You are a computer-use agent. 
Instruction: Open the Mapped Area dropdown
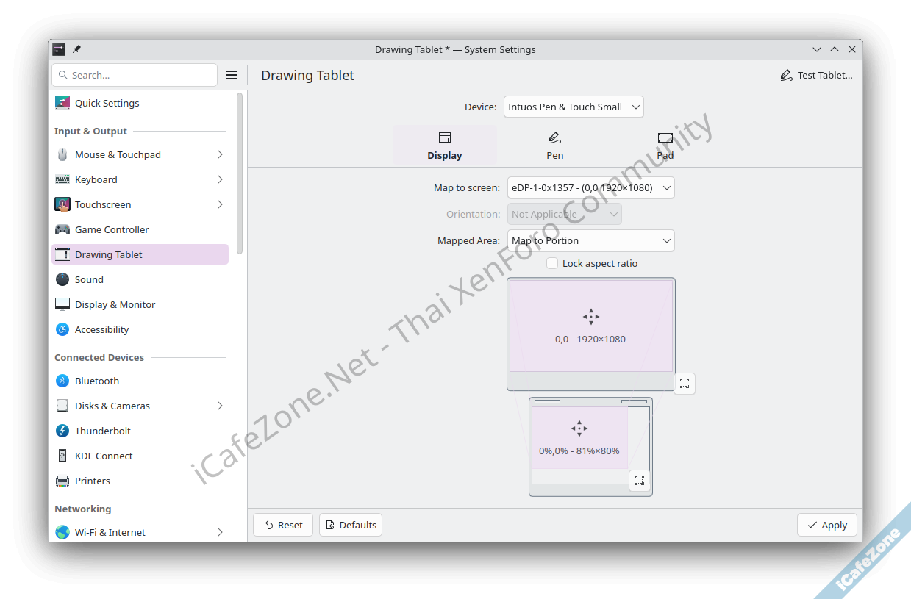coord(590,240)
